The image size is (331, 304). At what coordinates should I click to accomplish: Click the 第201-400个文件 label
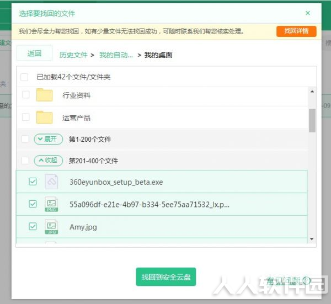tap(93, 161)
